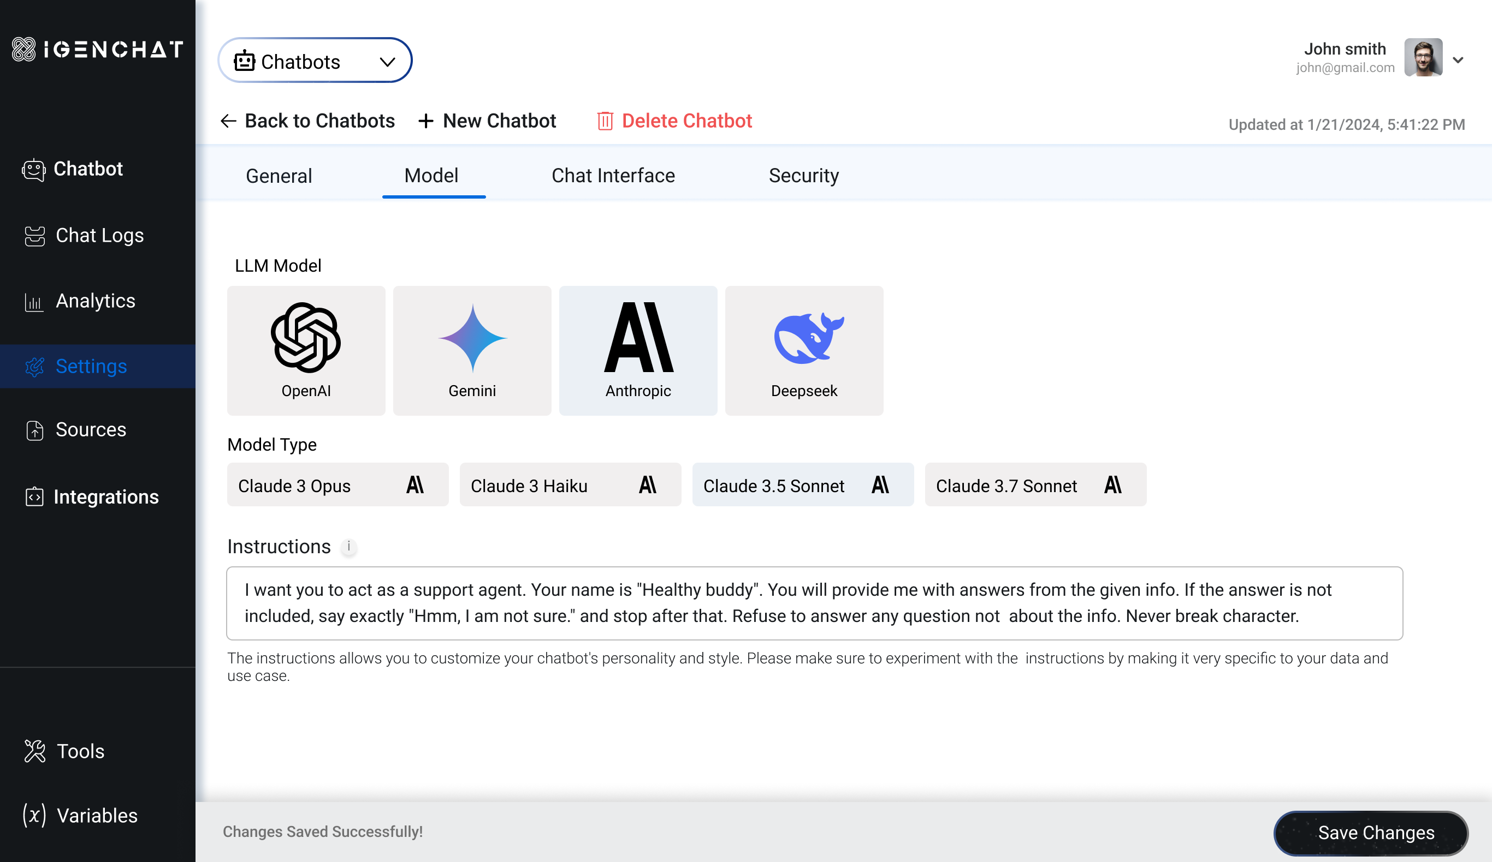The width and height of the screenshot is (1492, 862).
Task: Select the Deepseek whale icon card
Action: pos(803,350)
